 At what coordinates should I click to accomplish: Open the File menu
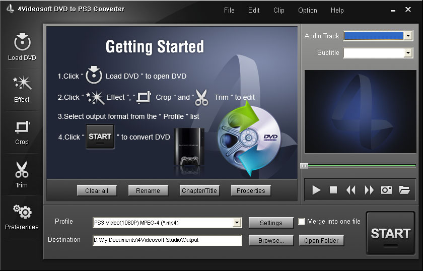click(x=229, y=10)
